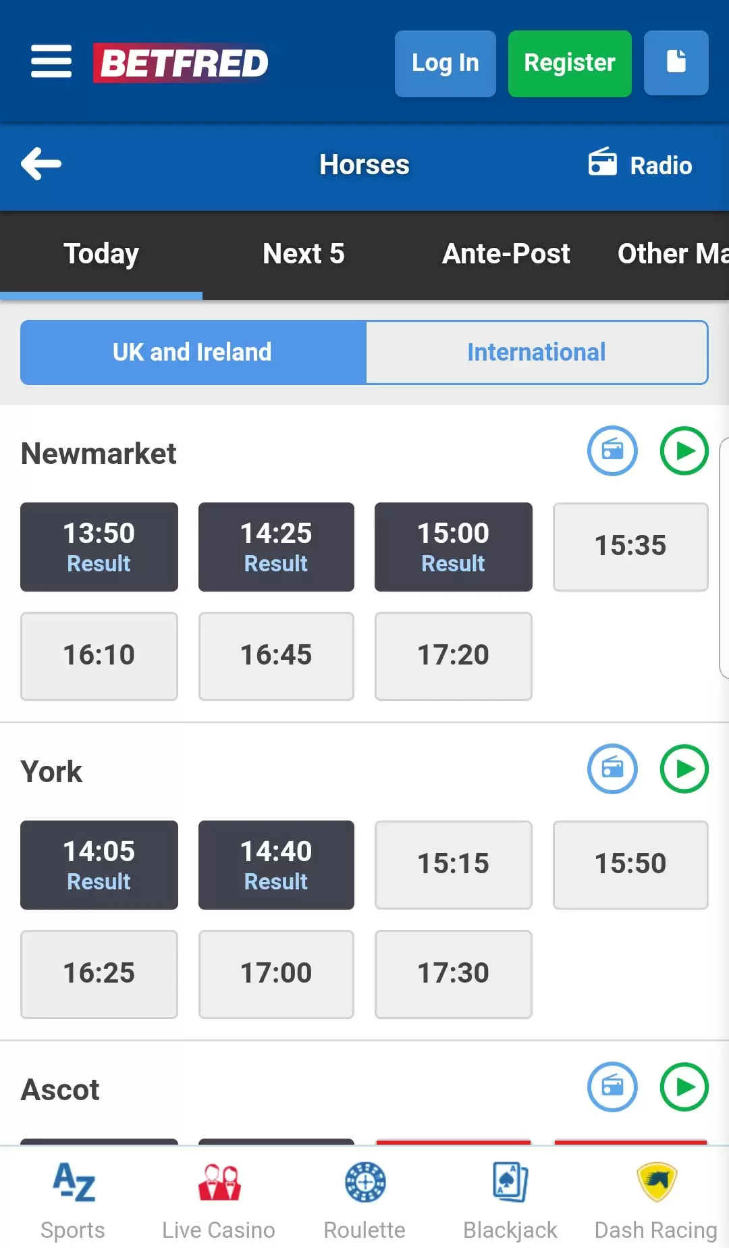Open Ascot radio commentary icon
729x1248 pixels.
click(612, 1087)
